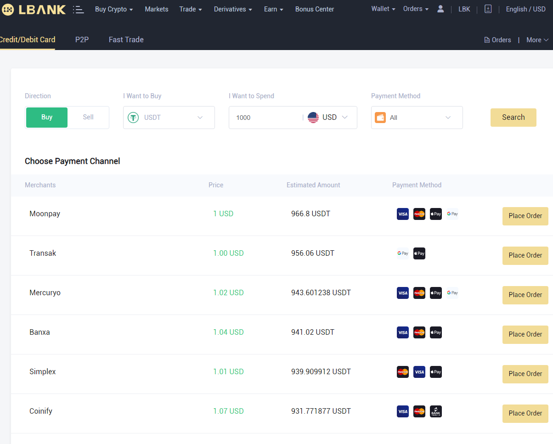This screenshot has width=553, height=444.
Task: Click the Google Pay icon in Moonpay row
Action: point(452,214)
